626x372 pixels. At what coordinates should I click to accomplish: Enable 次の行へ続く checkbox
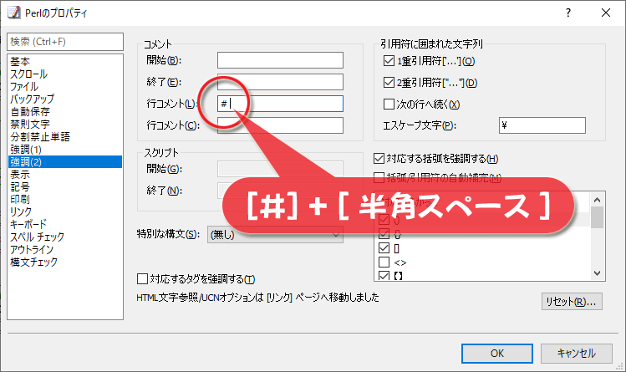tap(389, 104)
